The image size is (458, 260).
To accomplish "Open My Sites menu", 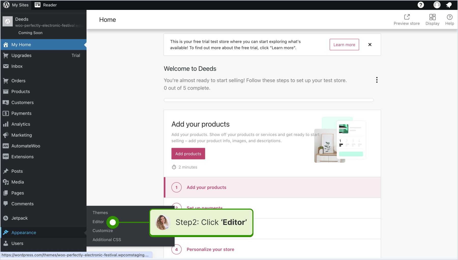I will pyautogui.click(x=16, y=5).
